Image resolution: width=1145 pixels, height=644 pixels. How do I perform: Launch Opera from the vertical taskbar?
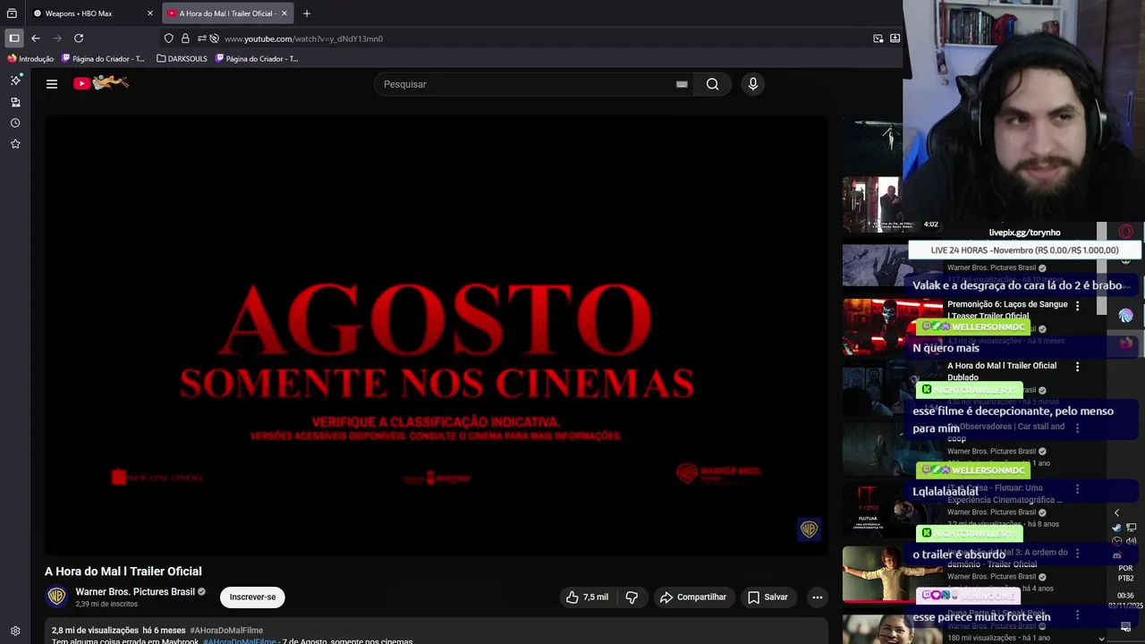[x=1125, y=233]
